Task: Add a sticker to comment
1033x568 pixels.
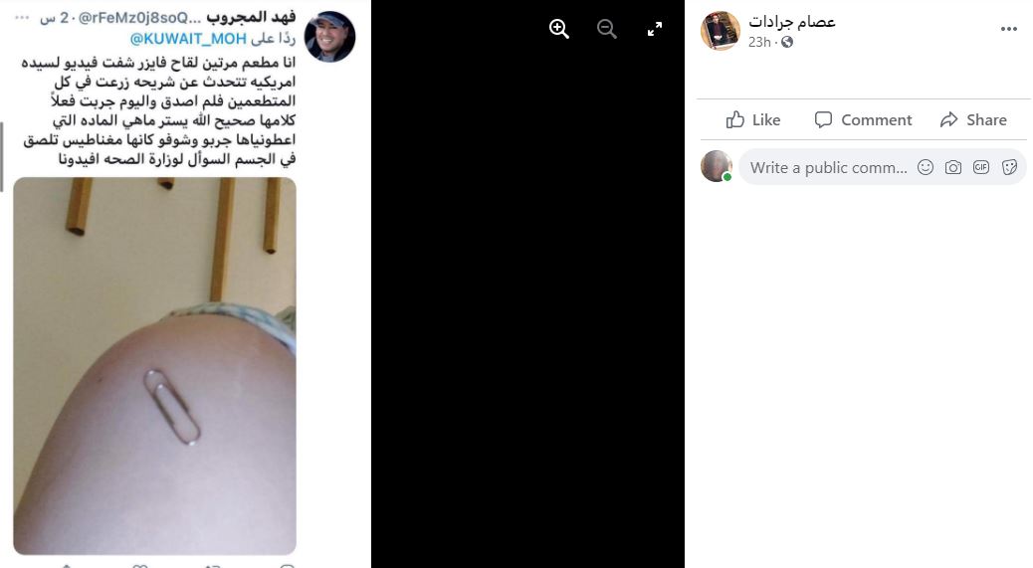Action: coord(1009,167)
